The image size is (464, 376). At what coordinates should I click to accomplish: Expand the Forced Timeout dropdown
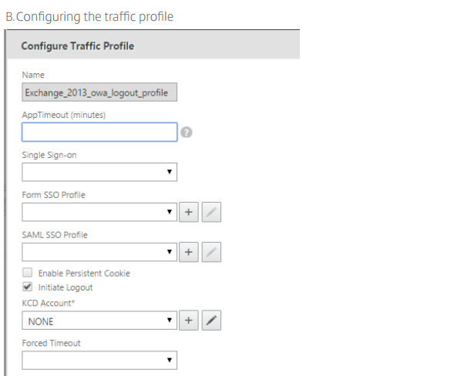[x=99, y=361]
